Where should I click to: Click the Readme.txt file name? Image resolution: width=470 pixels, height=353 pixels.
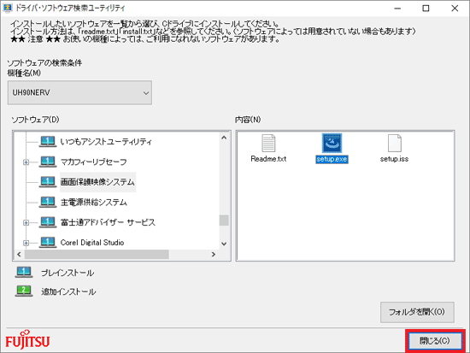pos(268,159)
